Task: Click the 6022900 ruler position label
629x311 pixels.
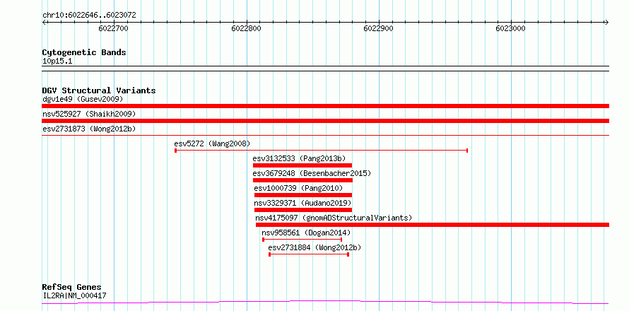Action: (379, 28)
